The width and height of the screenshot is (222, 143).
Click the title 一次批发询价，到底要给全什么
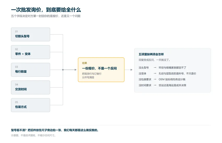click(x=46, y=10)
